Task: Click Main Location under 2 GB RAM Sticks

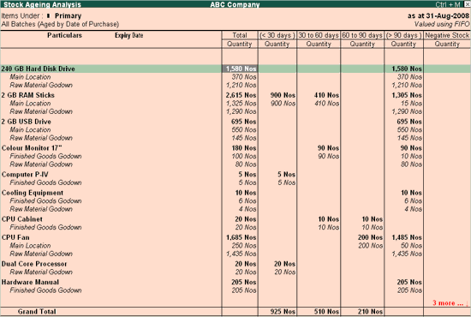Action: tap(30, 104)
